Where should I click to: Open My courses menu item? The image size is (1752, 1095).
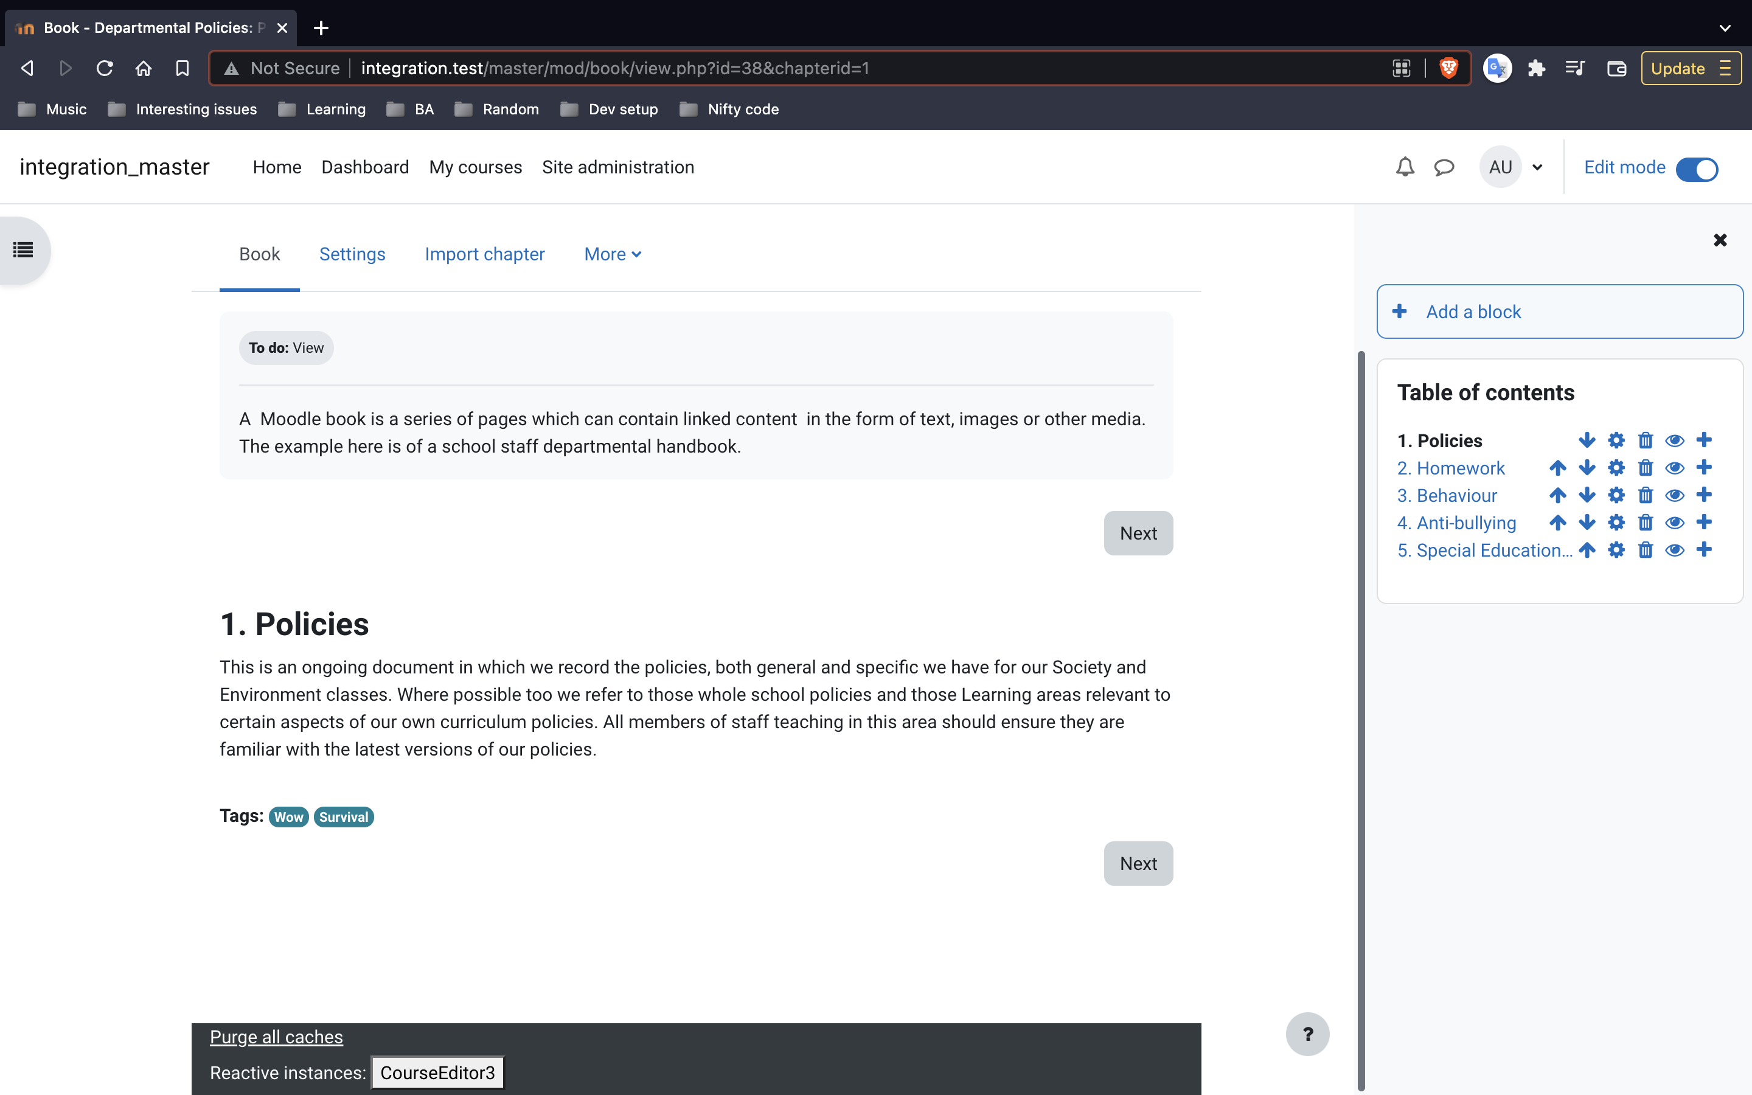coord(475,167)
